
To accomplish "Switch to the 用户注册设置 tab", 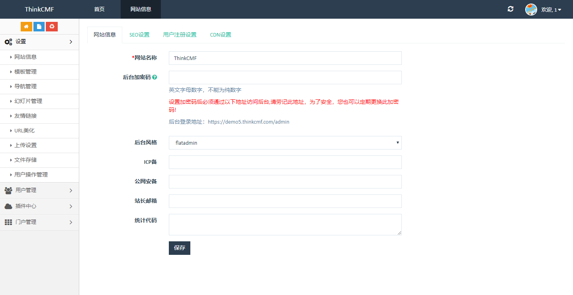I will 180,35.
